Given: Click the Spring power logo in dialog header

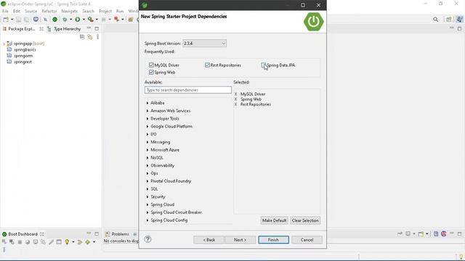Looking at the screenshot, I should [x=313, y=22].
